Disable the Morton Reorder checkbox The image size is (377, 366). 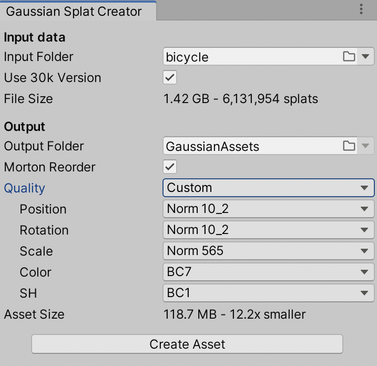click(x=170, y=166)
